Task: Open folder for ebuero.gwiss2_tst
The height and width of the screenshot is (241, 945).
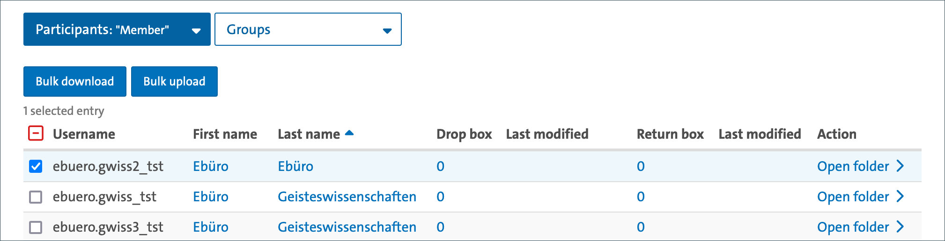Action: [x=853, y=166]
